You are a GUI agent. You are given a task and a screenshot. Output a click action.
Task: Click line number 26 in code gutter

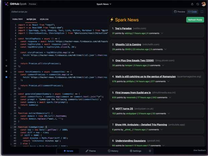(x=15, y=94)
